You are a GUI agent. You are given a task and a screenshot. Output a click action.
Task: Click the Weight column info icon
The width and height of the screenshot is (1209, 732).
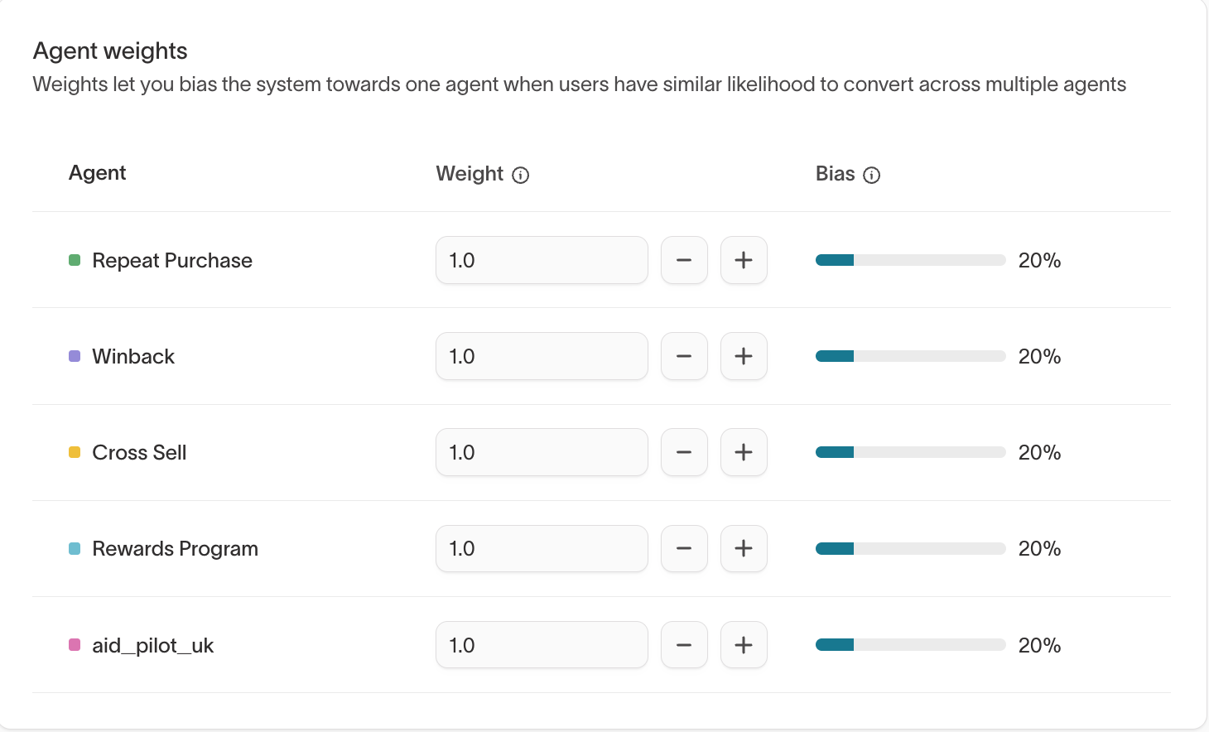point(521,175)
